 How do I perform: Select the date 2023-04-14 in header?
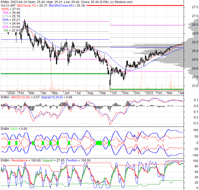click(x=19, y=2)
